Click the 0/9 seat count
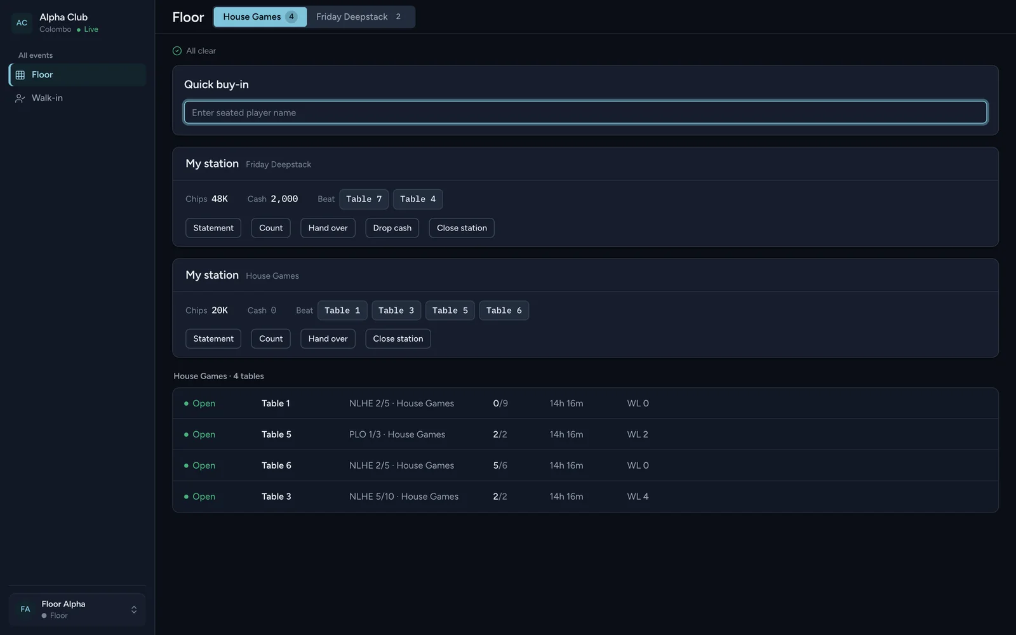This screenshot has height=635, width=1016. 500,404
